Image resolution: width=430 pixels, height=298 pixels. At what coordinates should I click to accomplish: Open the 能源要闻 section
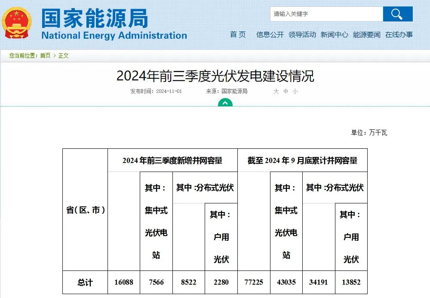pos(366,35)
